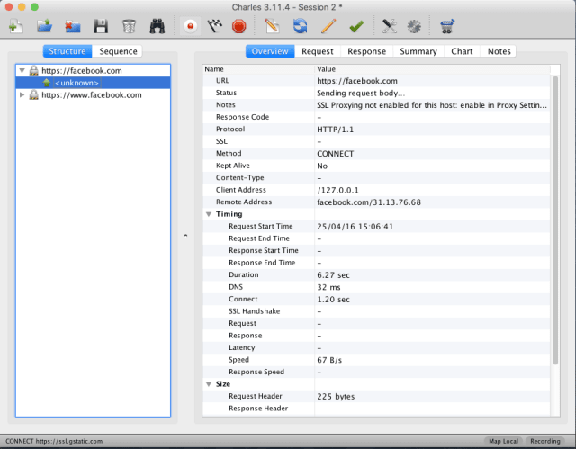Open the Notes tab
Viewport: 576px width, 449px height.
(x=499, y=51)
